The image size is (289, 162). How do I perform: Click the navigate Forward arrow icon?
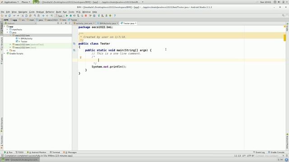47,16
